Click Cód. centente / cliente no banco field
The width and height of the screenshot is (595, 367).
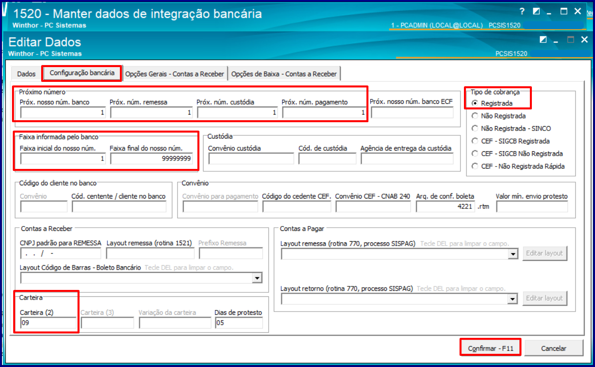(119, 206)
